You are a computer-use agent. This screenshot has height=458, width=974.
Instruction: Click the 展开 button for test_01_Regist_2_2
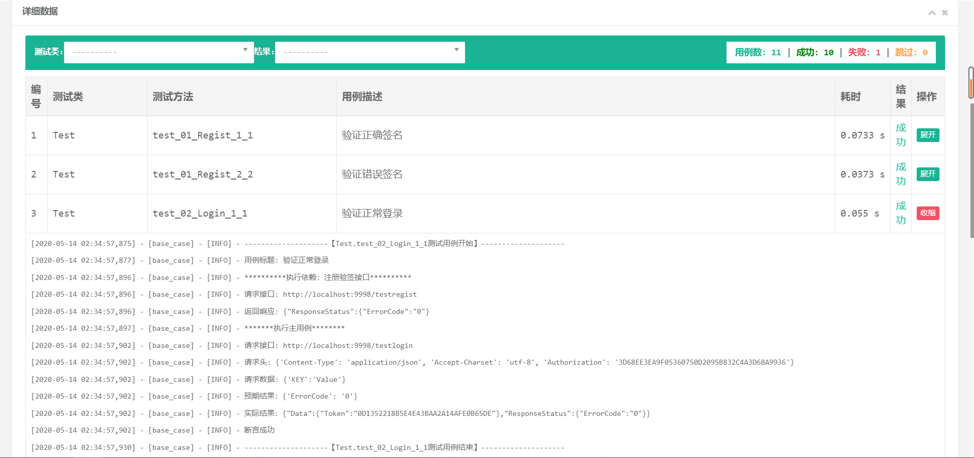pyautogui.click(x=928, y=174)
